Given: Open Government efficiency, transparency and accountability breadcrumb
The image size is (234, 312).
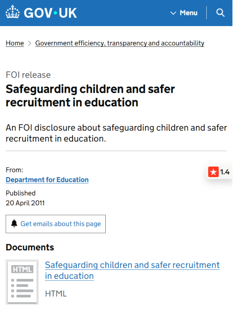Looking at the screenshot, I should click(x=120, y=43).
